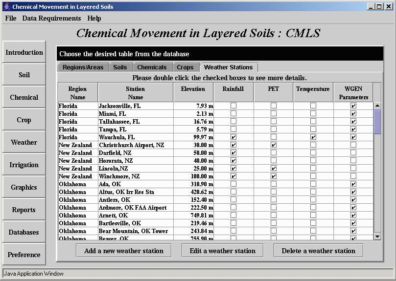The image size is (396, 281).
Task: Switch to the Soils tab
Action: click(x=120, y=67)
